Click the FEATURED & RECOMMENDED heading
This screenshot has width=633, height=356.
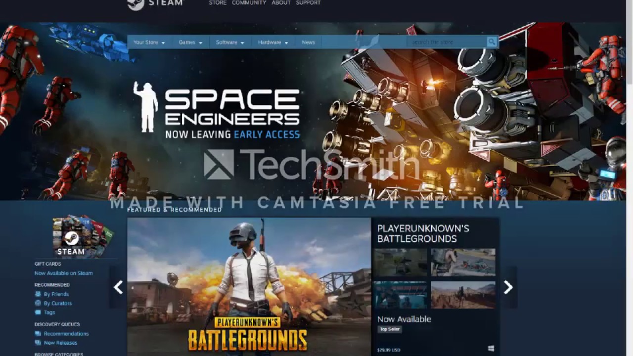tap(175, 210)
